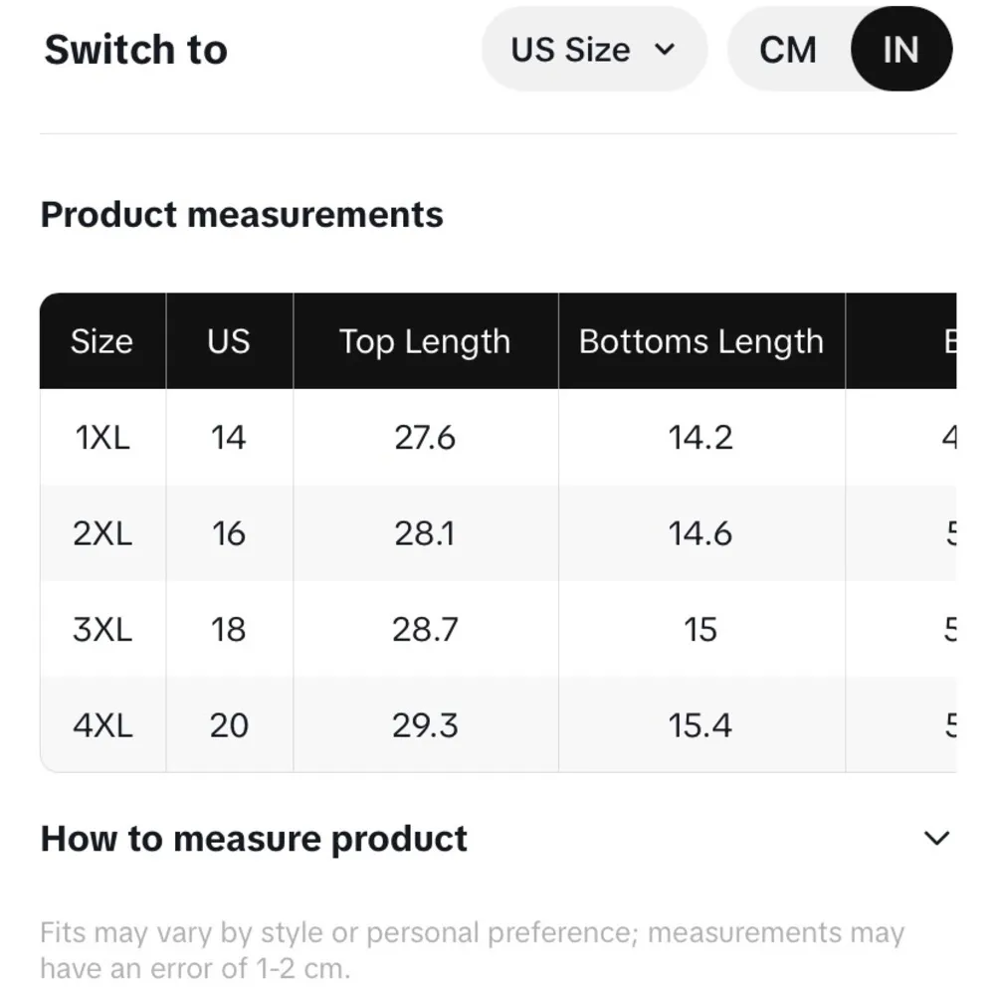995x995 pixels.
Task: Select the IN unit option
Action: point(900,50)
